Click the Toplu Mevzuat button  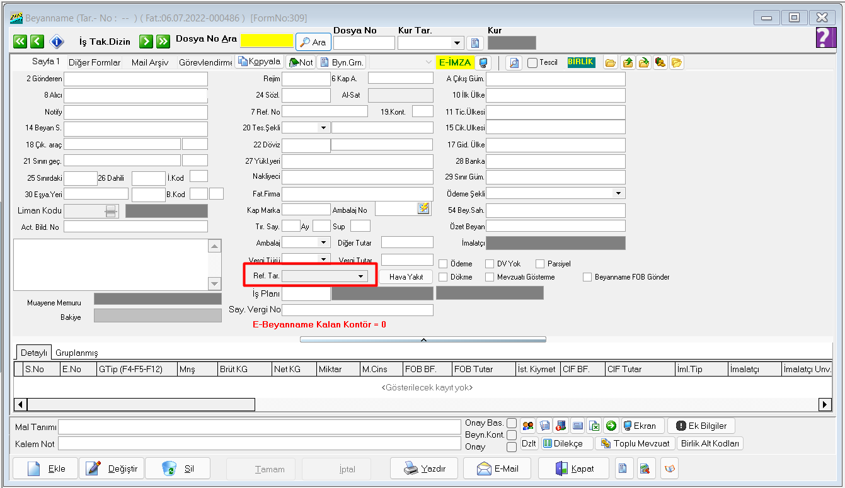click(636, 443)
